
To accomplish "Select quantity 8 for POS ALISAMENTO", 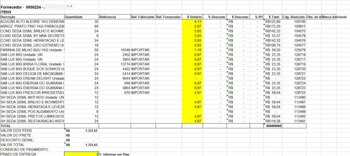I will (x=82, y=112).
